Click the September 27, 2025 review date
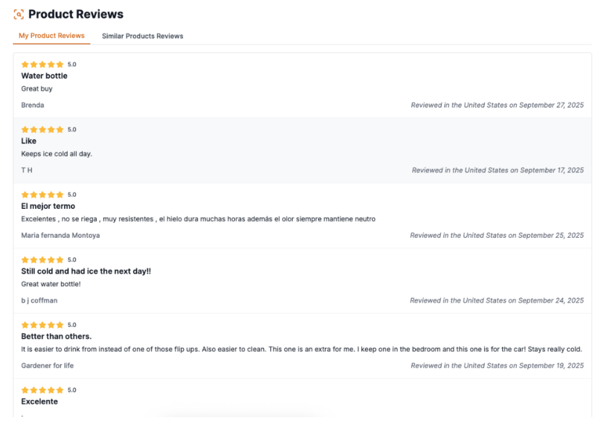 click(497, 105)
